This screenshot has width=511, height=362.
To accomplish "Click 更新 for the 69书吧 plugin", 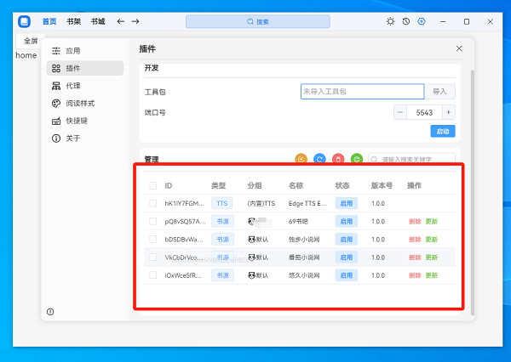I will pos(432,222).
